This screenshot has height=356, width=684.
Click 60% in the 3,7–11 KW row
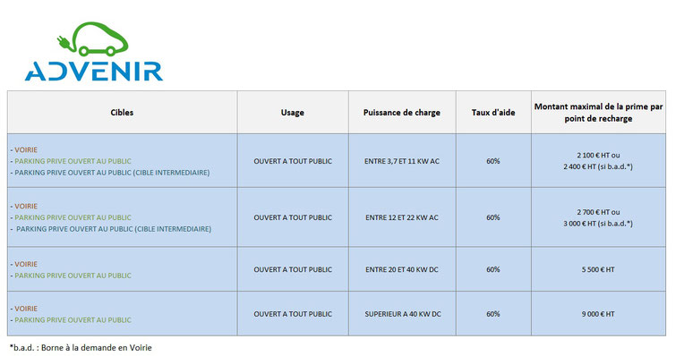coord(493,161)
